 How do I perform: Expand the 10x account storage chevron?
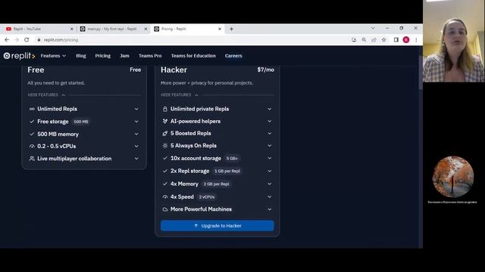click(x=270, y=158)
